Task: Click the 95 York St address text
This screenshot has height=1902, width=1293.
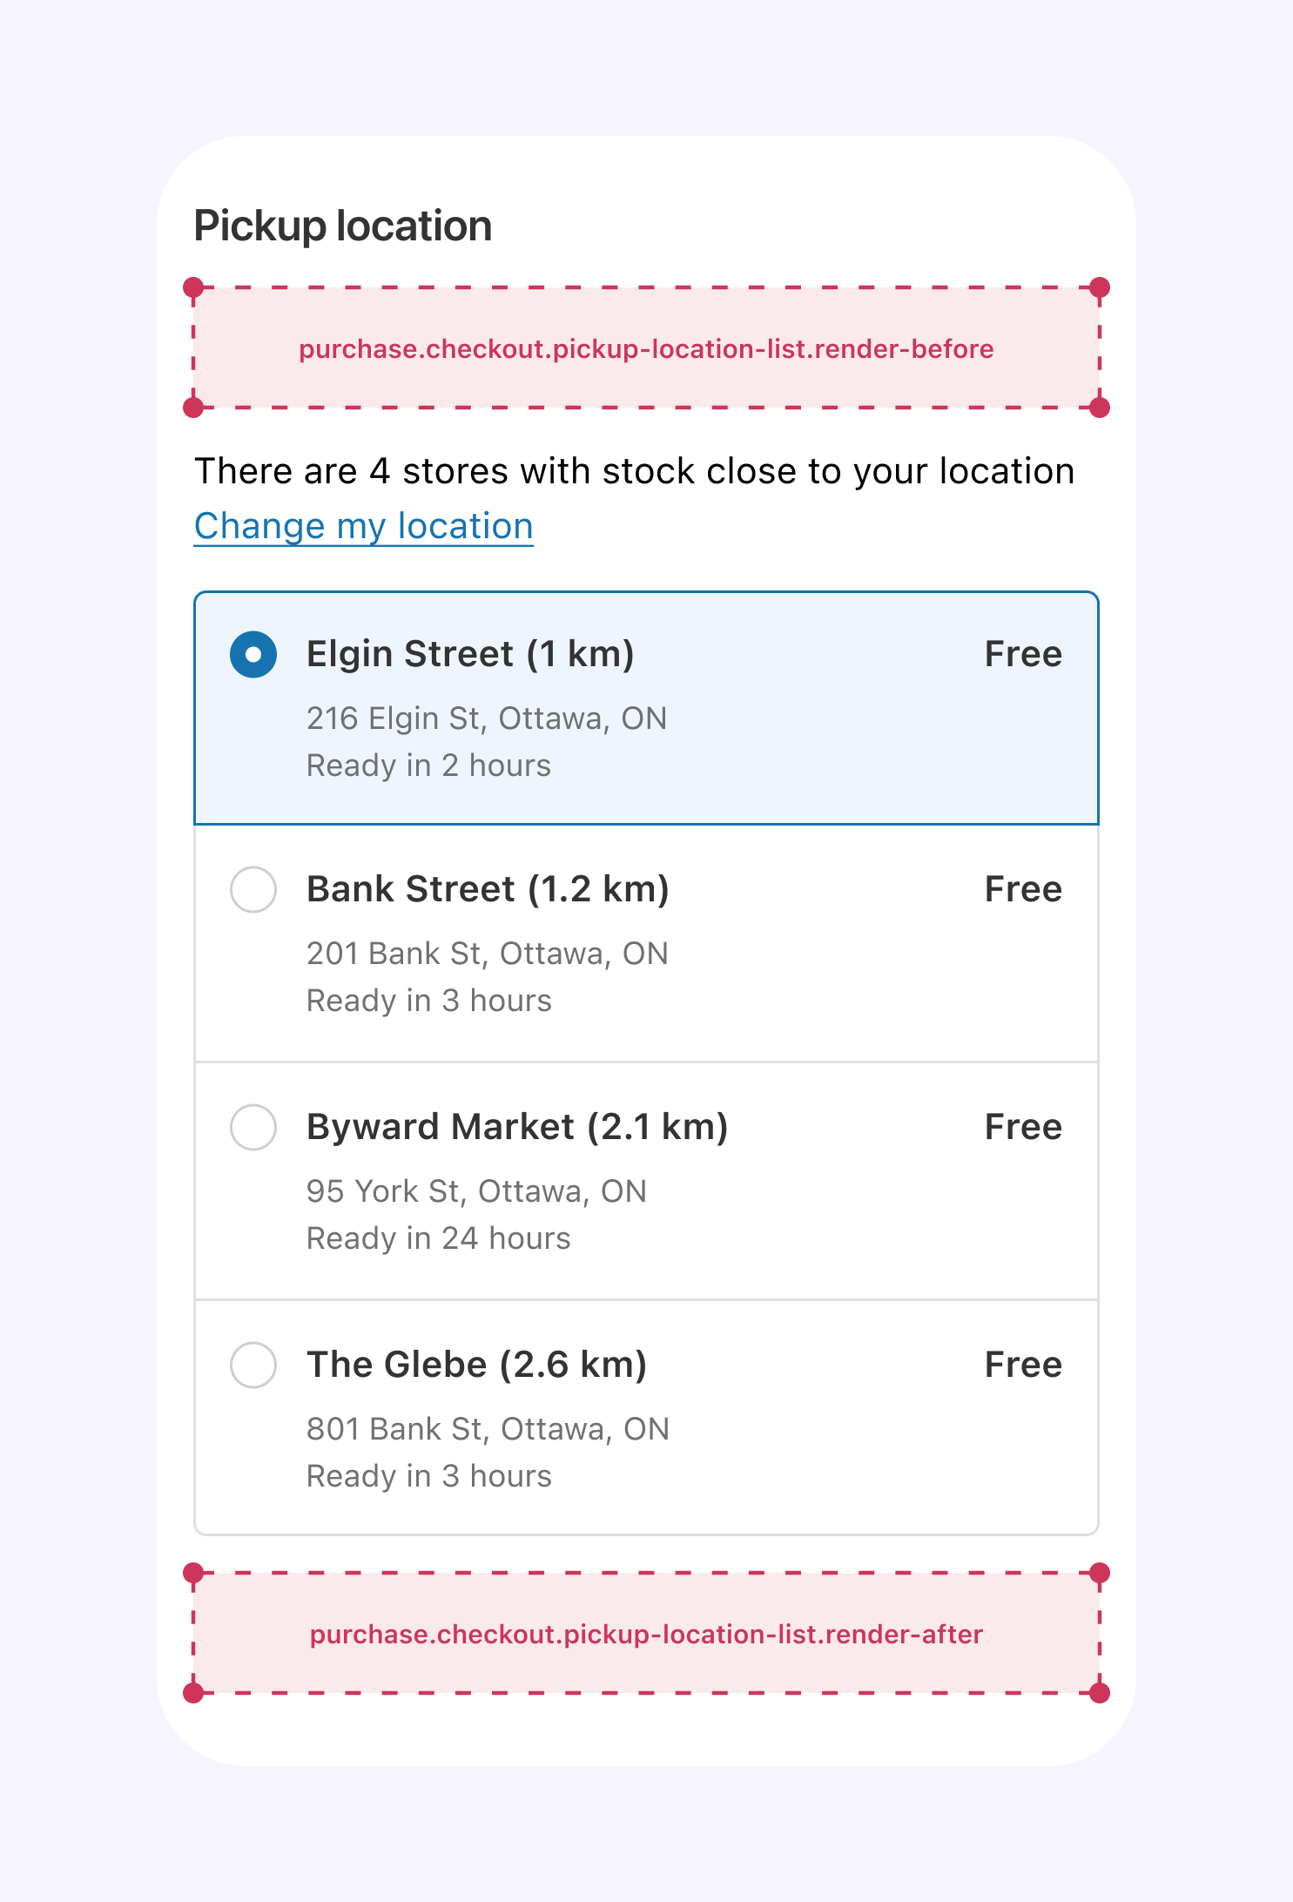Action: pyautogui.click(x=476, y=1191)
